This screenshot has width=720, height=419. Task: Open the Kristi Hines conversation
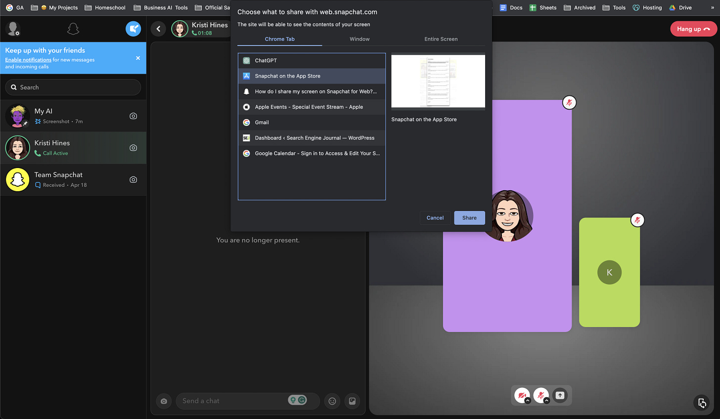point(73,148)
